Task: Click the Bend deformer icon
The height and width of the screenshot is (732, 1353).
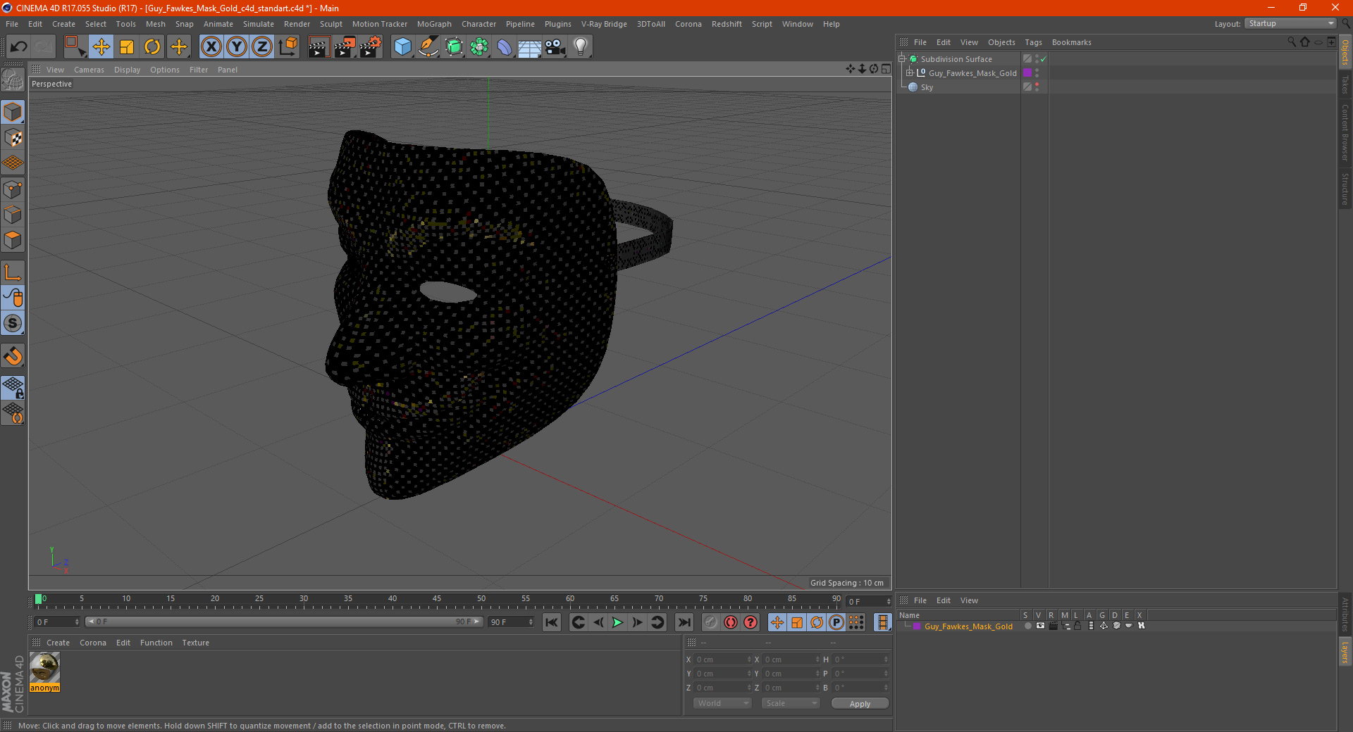Action: point(505,47)
